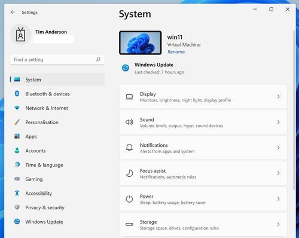
Task: Expand Focus assist chevron
Action: pyautogui.click(x=279, y=173)
